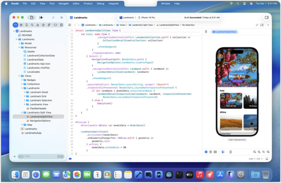Open the Navigate menu
281x183 pixels.
pyautogui.click(x=63, y=3)
